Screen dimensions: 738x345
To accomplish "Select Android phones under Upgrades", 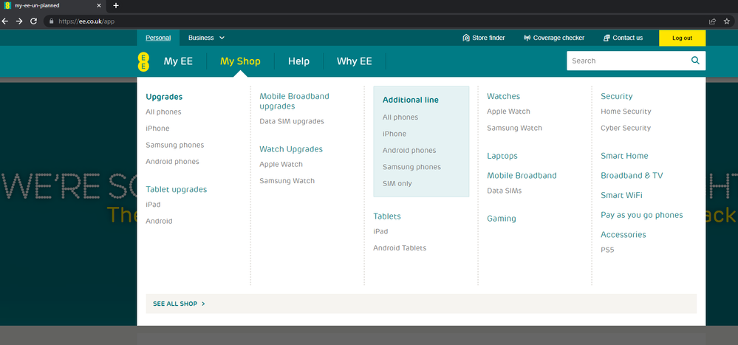I will pos(172,162).
